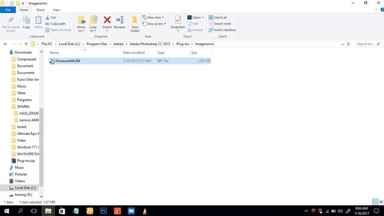Click History in Open group
This screenshot has width=384, height=216.
click(x=195, y=30)
